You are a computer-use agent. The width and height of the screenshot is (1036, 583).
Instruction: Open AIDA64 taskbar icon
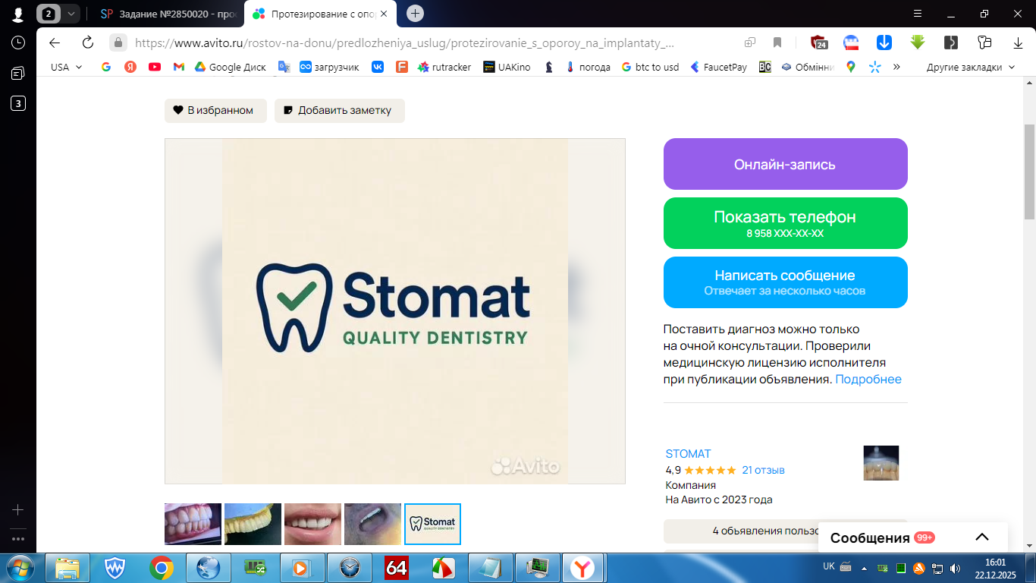(397, 568)
